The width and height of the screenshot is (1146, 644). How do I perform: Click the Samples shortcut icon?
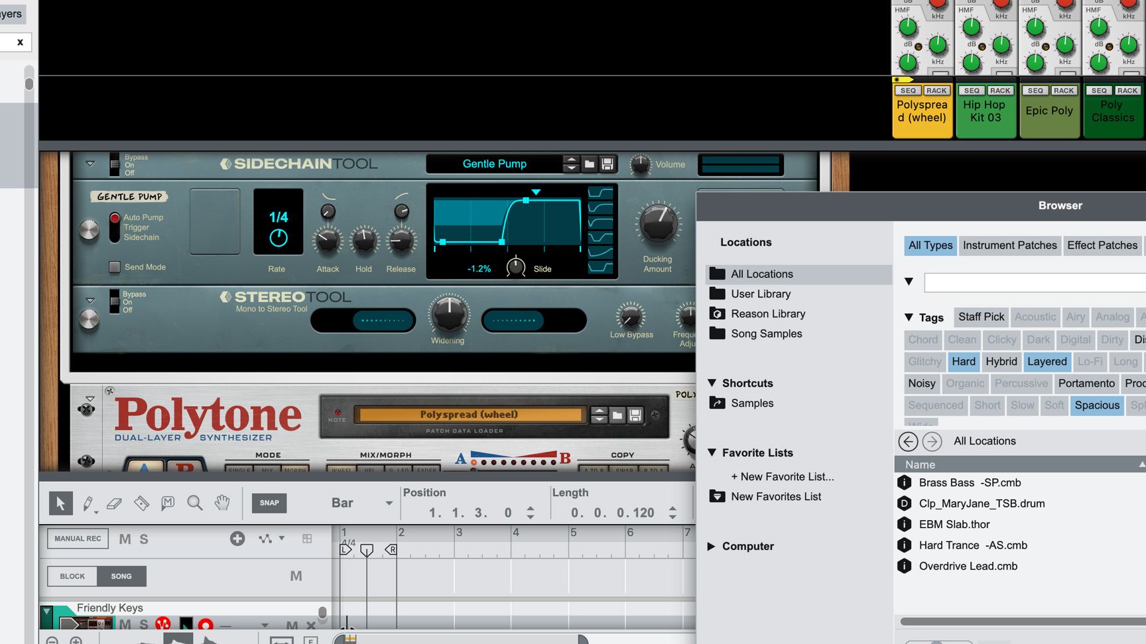point(717,403)
